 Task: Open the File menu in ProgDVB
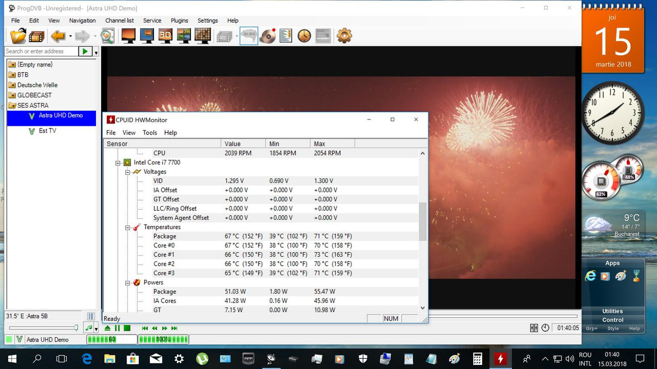(x=15, y=20)
